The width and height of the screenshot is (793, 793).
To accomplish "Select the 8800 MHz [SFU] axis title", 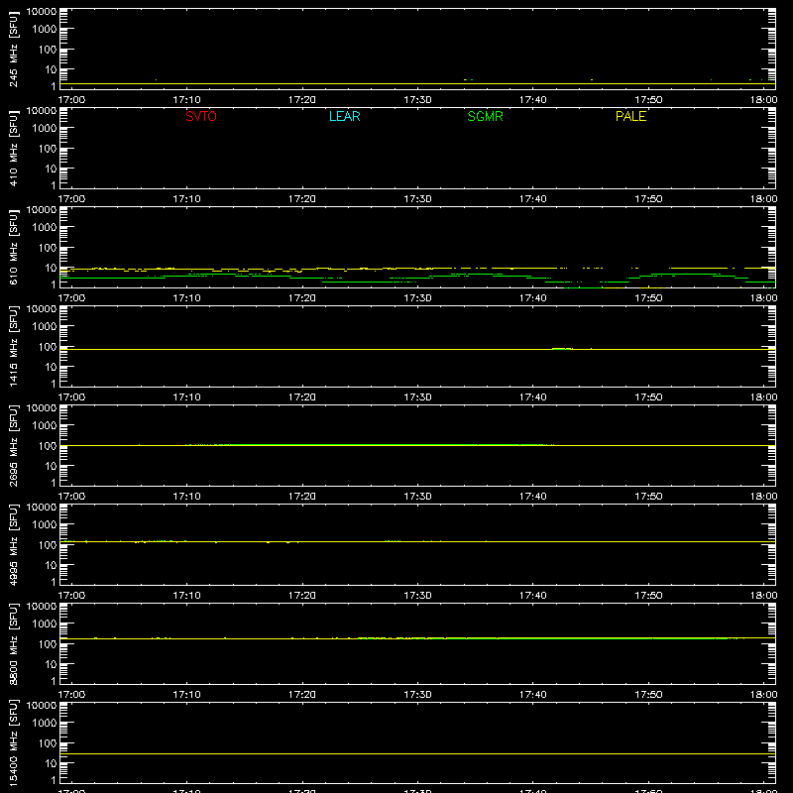I will tap(14, 644).
